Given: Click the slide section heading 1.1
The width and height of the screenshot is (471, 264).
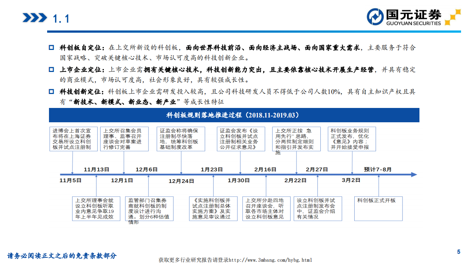Looking at the screenshot, I should coord(61,18).
